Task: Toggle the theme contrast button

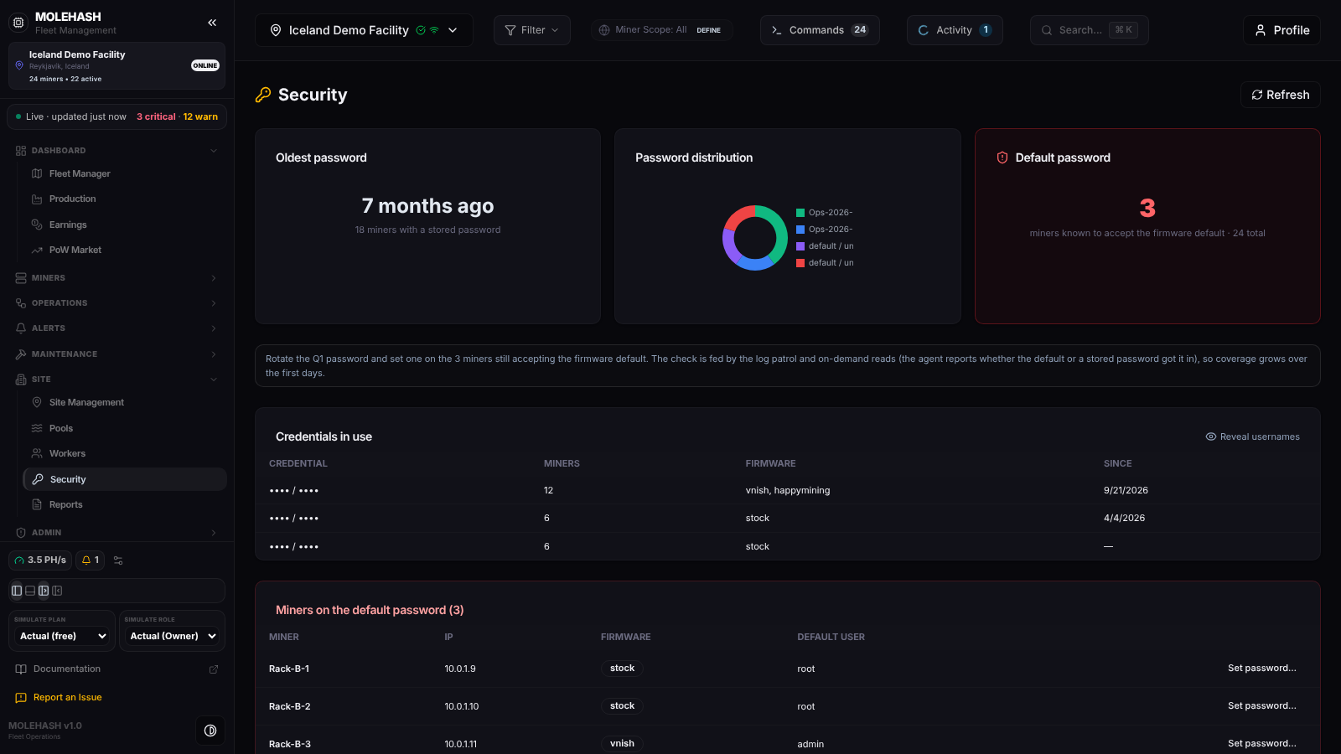Action: click(210, 731)
